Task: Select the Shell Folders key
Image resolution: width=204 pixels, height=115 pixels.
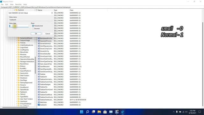Action: pyautogui.click(x=25, y=75)
